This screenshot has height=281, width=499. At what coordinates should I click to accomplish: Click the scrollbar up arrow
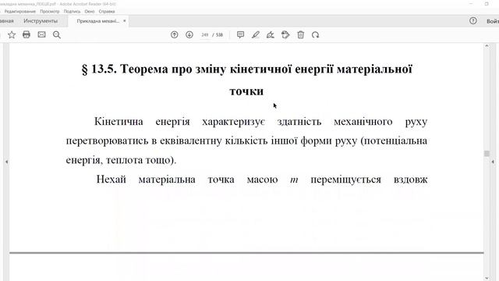coord(487,46)
